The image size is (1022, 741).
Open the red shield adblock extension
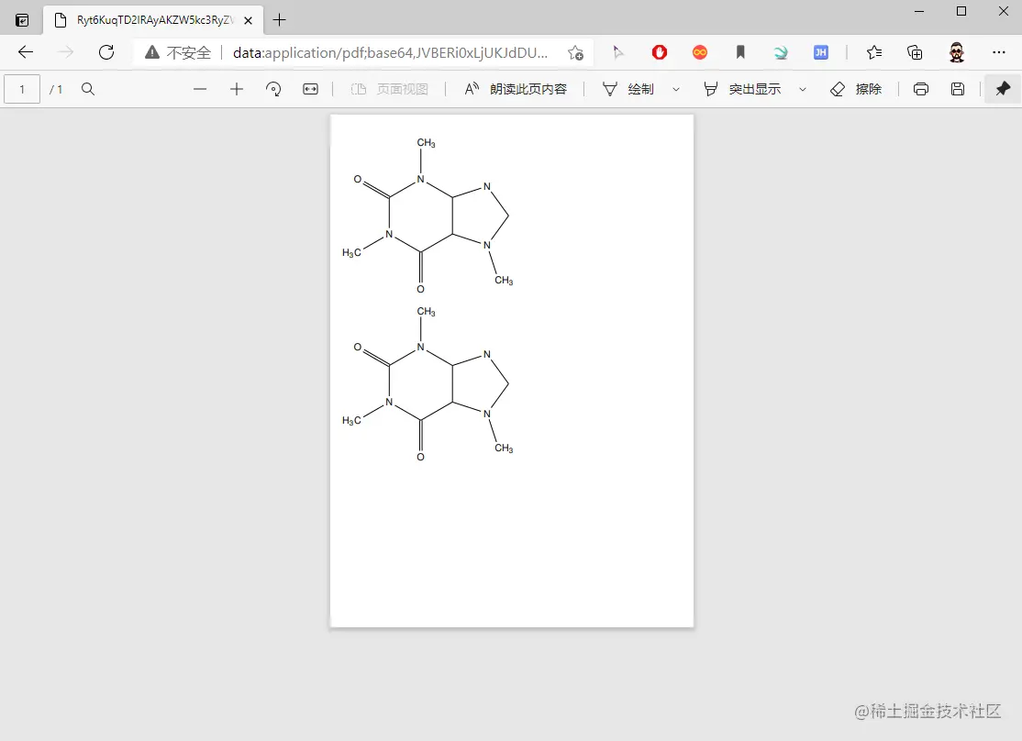point(660,52)
